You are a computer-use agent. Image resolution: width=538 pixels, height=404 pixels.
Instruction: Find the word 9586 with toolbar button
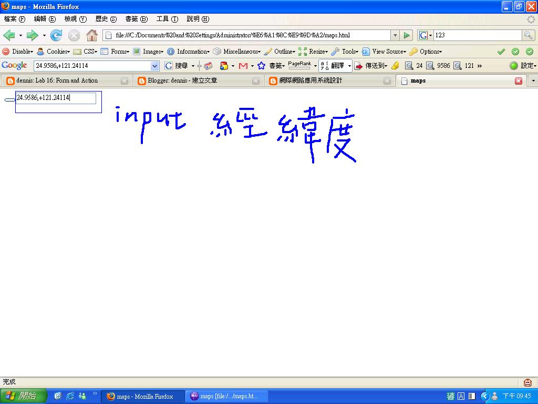coord(438,66)
